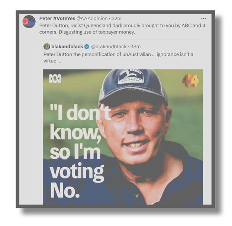Open quoted tweet text about "personification of unAustralian"
This screenshot has height=226, width=232.
click(x=118, y=54)
